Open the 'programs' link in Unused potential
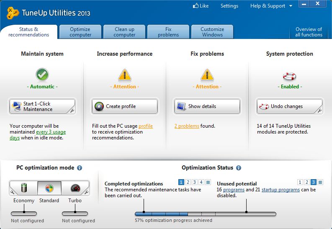 234,190
